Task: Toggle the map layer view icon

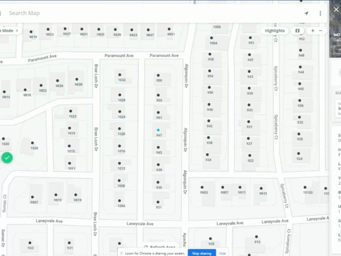Action: tap(297, 31)
